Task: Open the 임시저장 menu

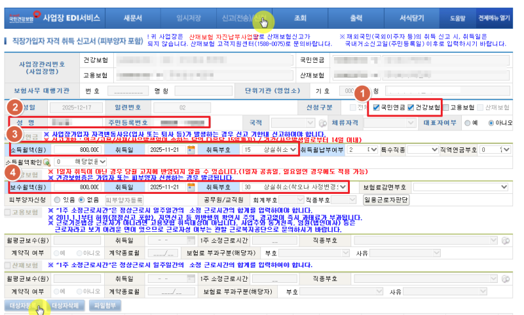Action: (x=189, y=18)
